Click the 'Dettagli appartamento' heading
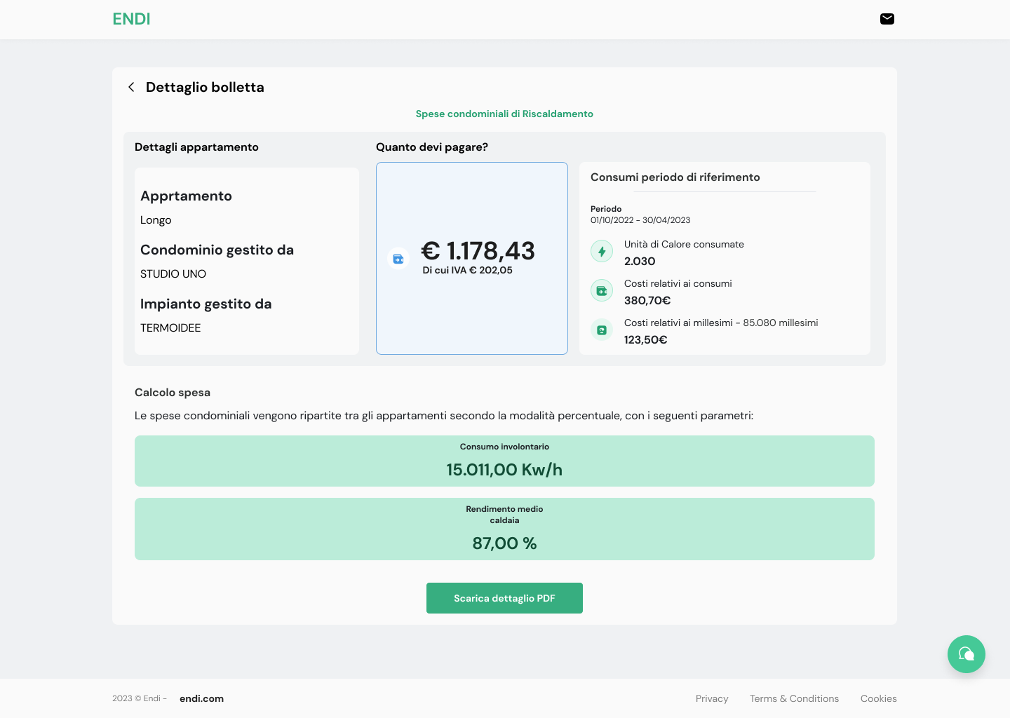The width and height of the screenshot is (1010, 718). [x=196, y=147]
